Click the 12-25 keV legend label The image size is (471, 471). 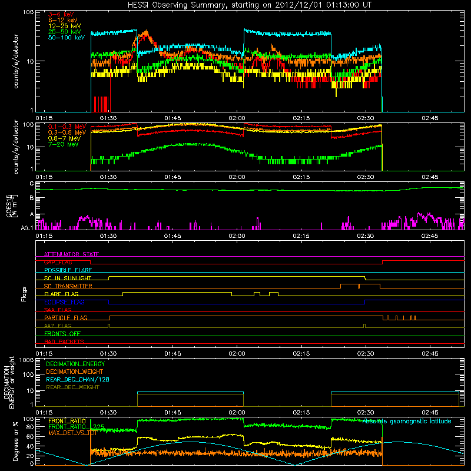[64, 26]
